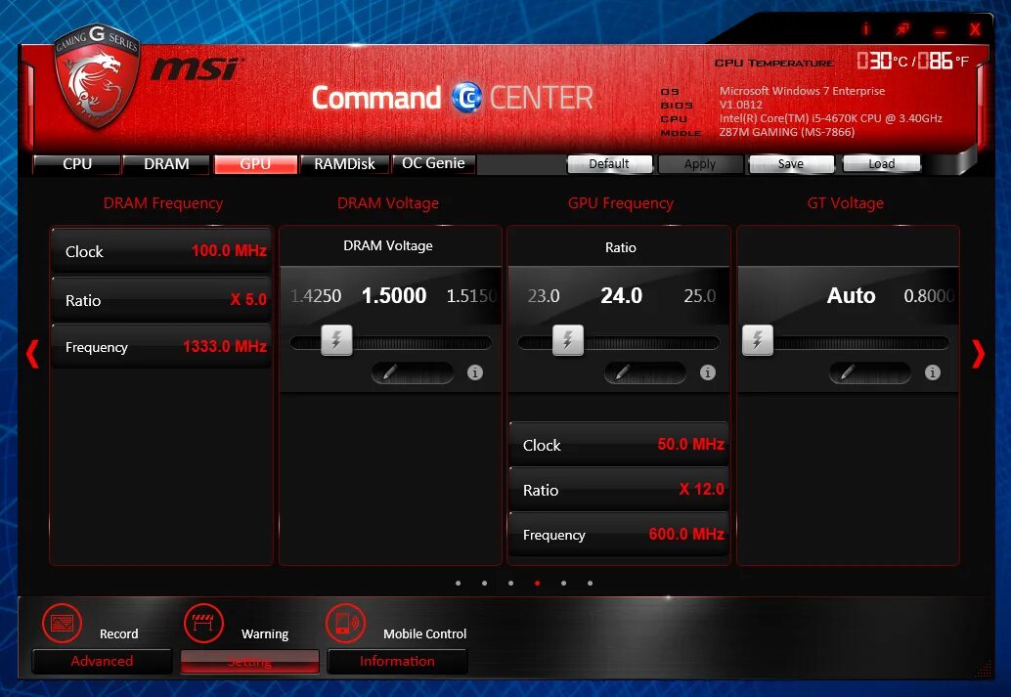Click the third page indicator dot

[x=510, y=584]
